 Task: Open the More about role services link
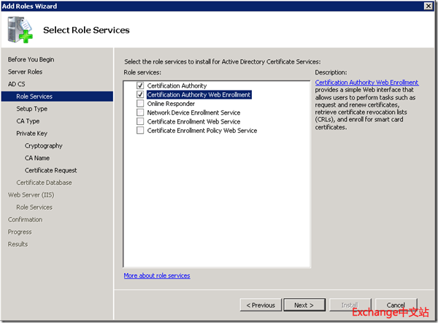[x=157, y=275]
